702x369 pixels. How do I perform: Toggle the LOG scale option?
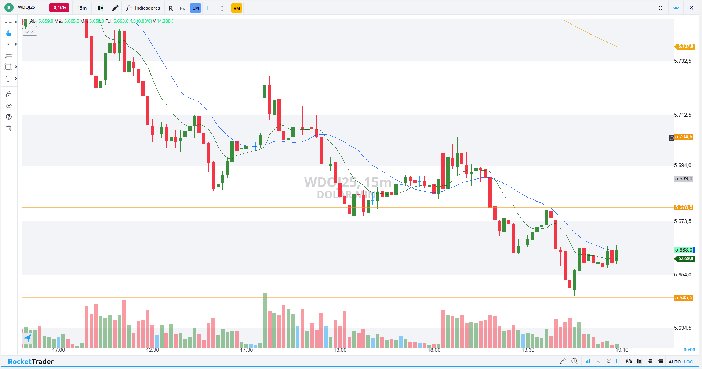click(688, 362)
